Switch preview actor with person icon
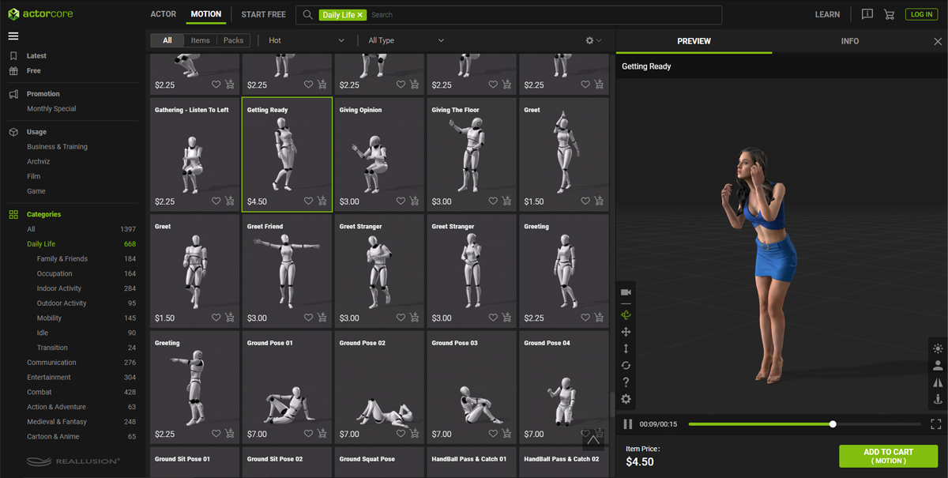 pos(938,365)
